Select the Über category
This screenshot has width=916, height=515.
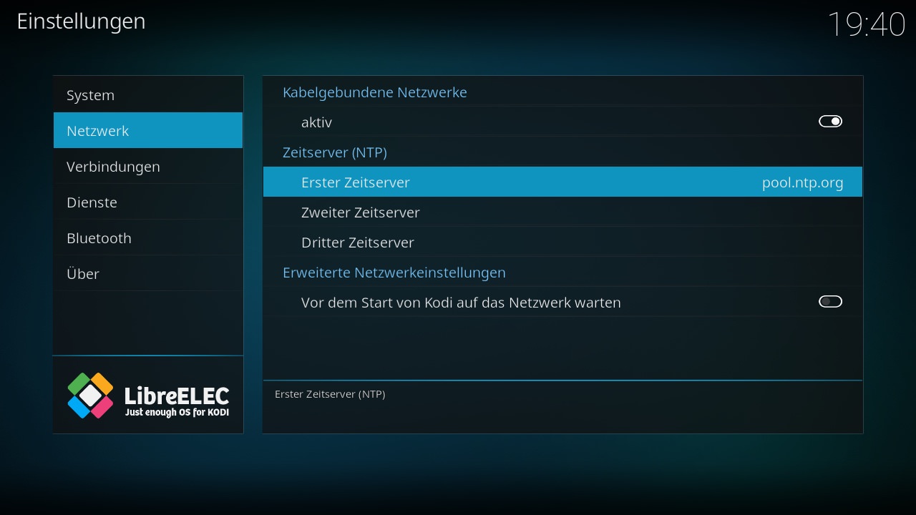point(148,273)
